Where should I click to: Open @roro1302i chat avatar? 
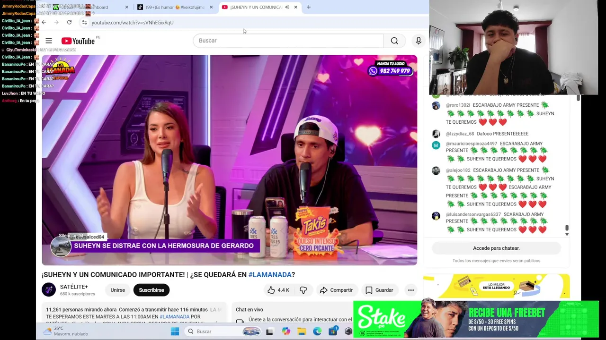[x=436, y=105]
